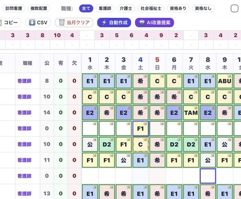Click summary count 9 in top row

(161, 35)
